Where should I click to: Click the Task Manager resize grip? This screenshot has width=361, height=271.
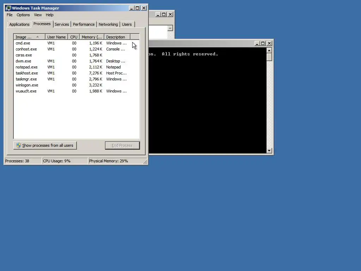point(145,162)
